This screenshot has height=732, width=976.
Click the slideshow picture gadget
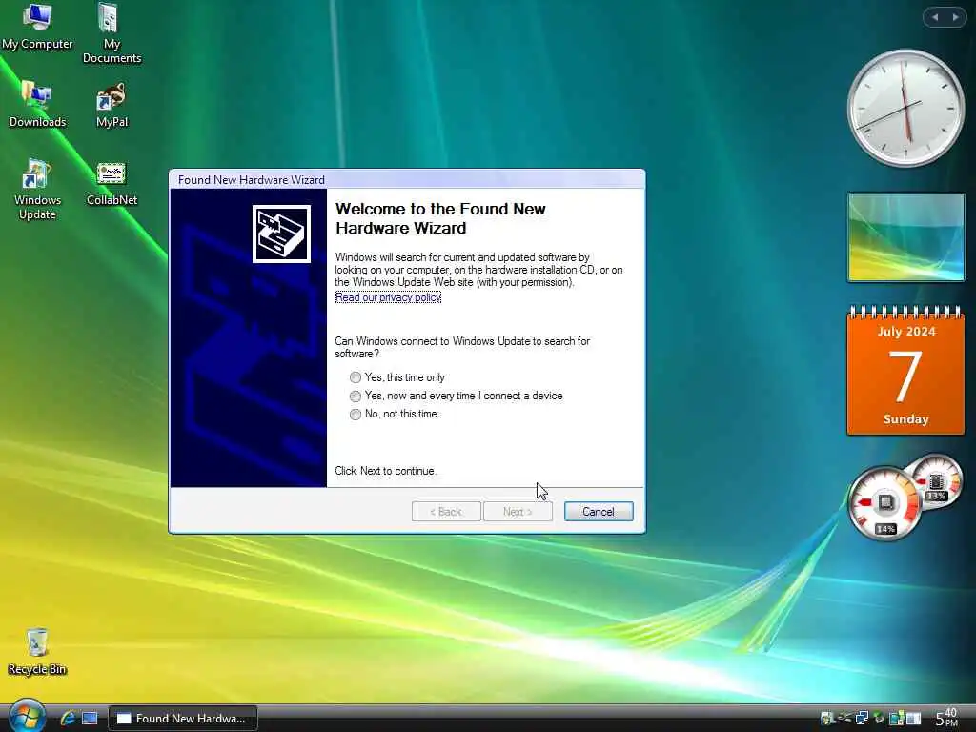[x=905, y=237]
